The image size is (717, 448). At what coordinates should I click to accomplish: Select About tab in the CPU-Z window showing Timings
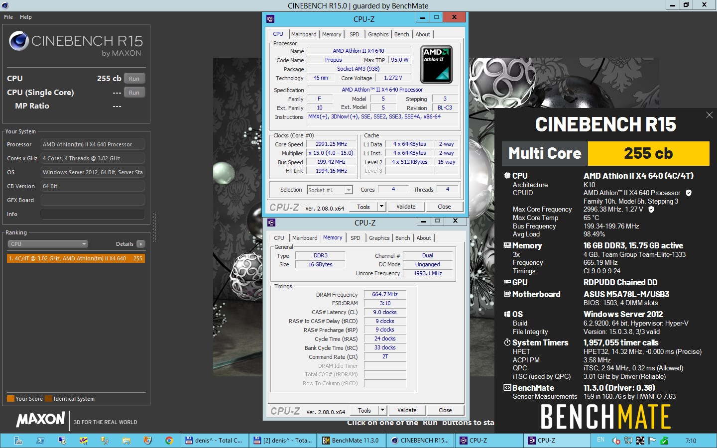point(424,238)
